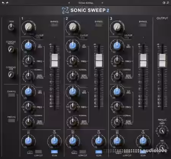Click the contrast circle icon at top right

pyautogui.click(x=164, y=3)
